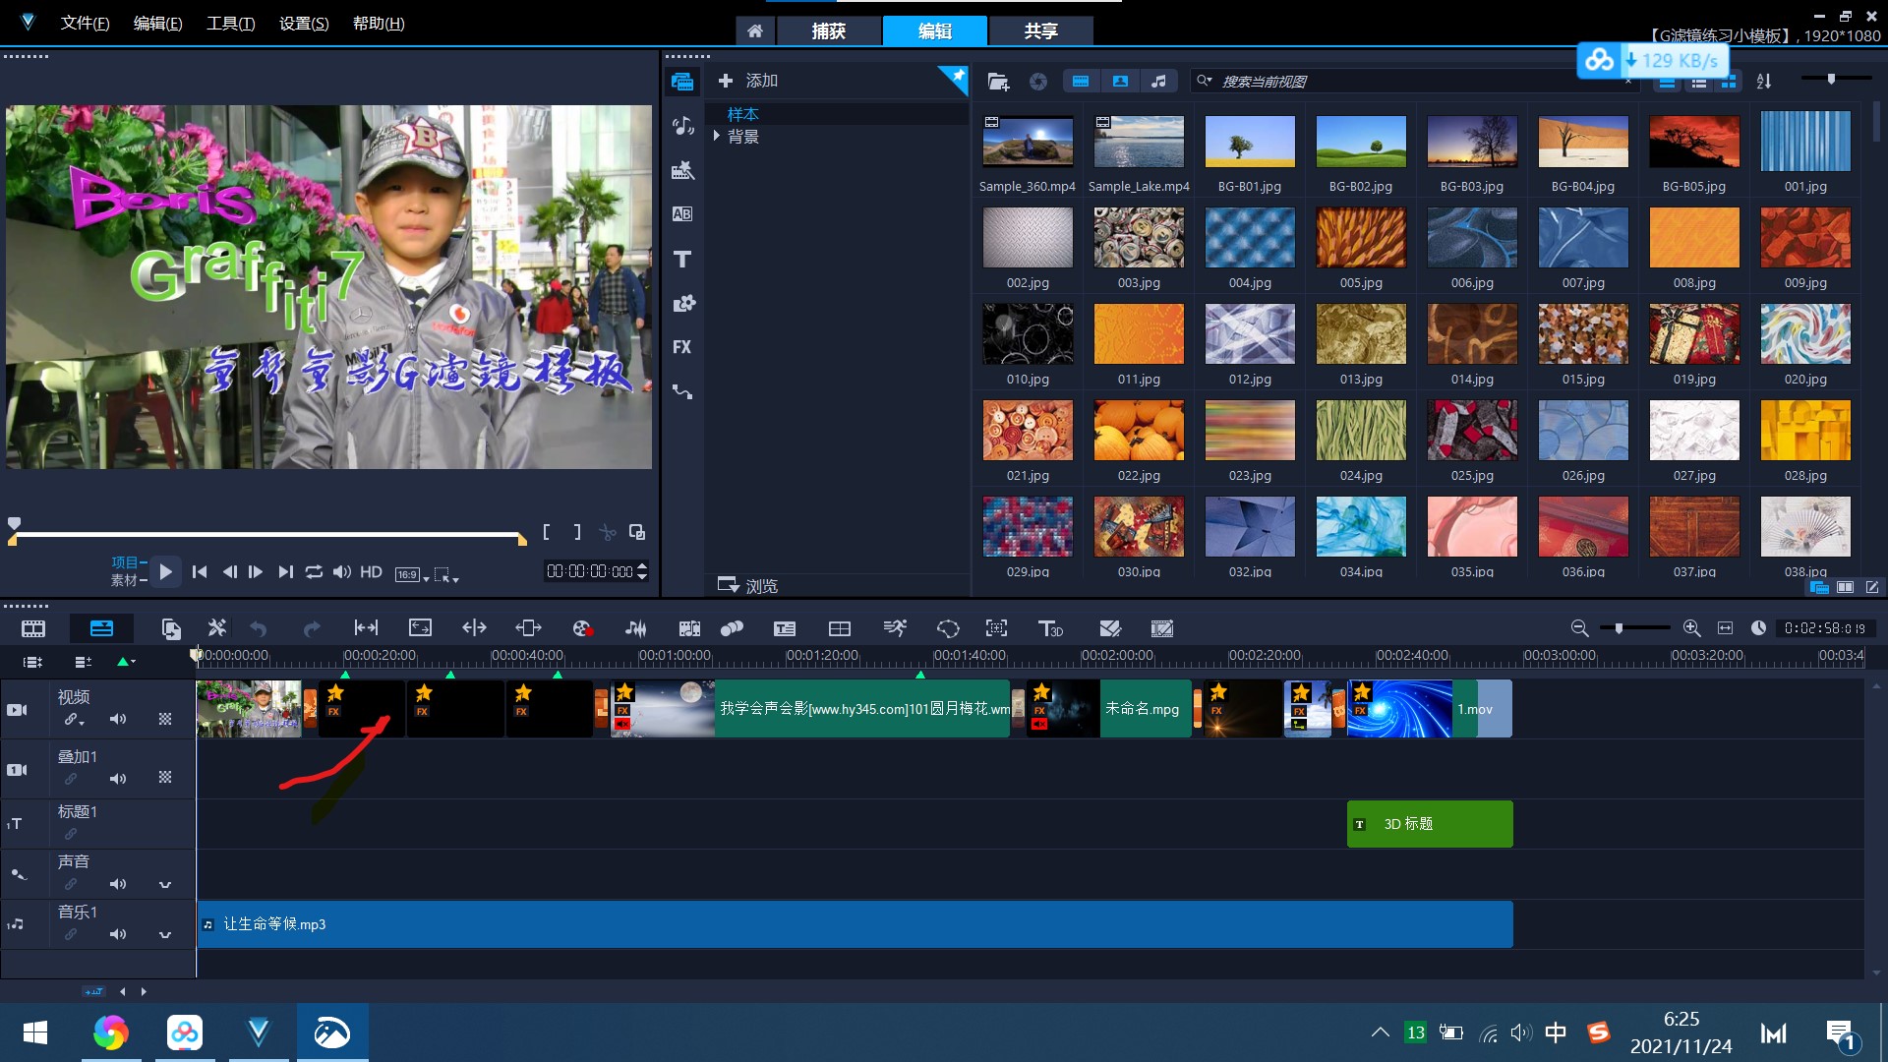The image size is (1888, 1062).
Task: Mute the 叠加1 overlay track
Action: coord(118,779)
